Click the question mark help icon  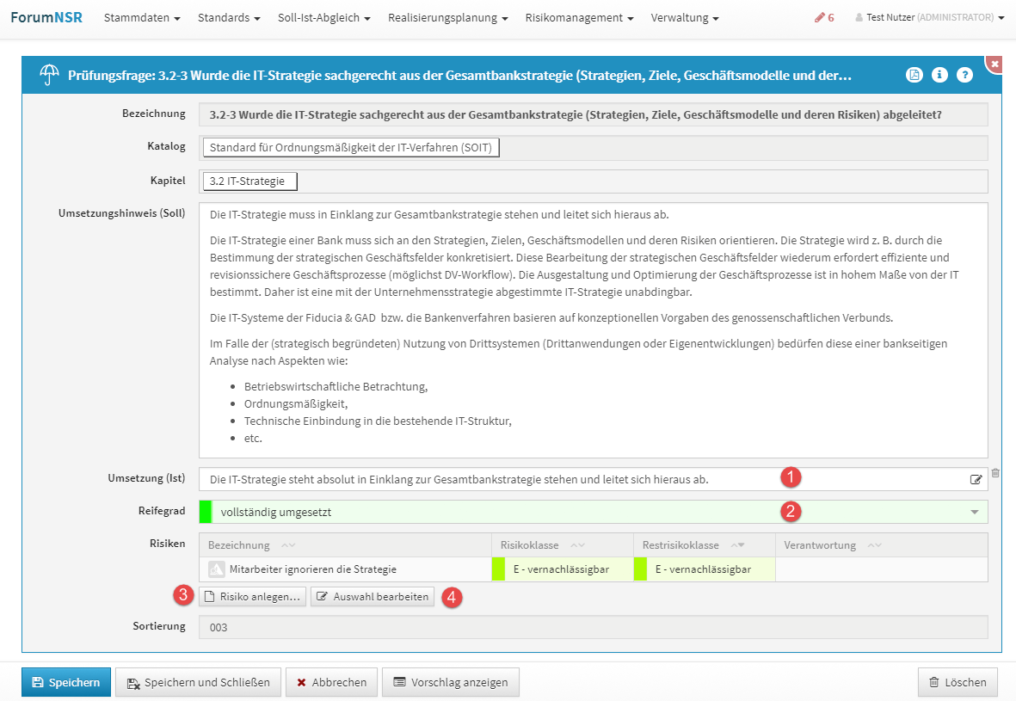(964, 75)
